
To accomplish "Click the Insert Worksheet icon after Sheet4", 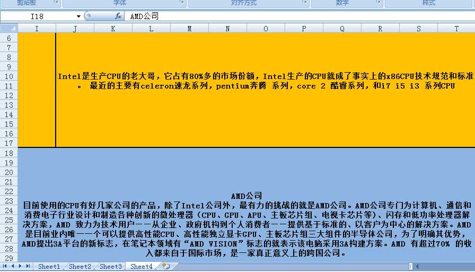I will pos(166,266).
